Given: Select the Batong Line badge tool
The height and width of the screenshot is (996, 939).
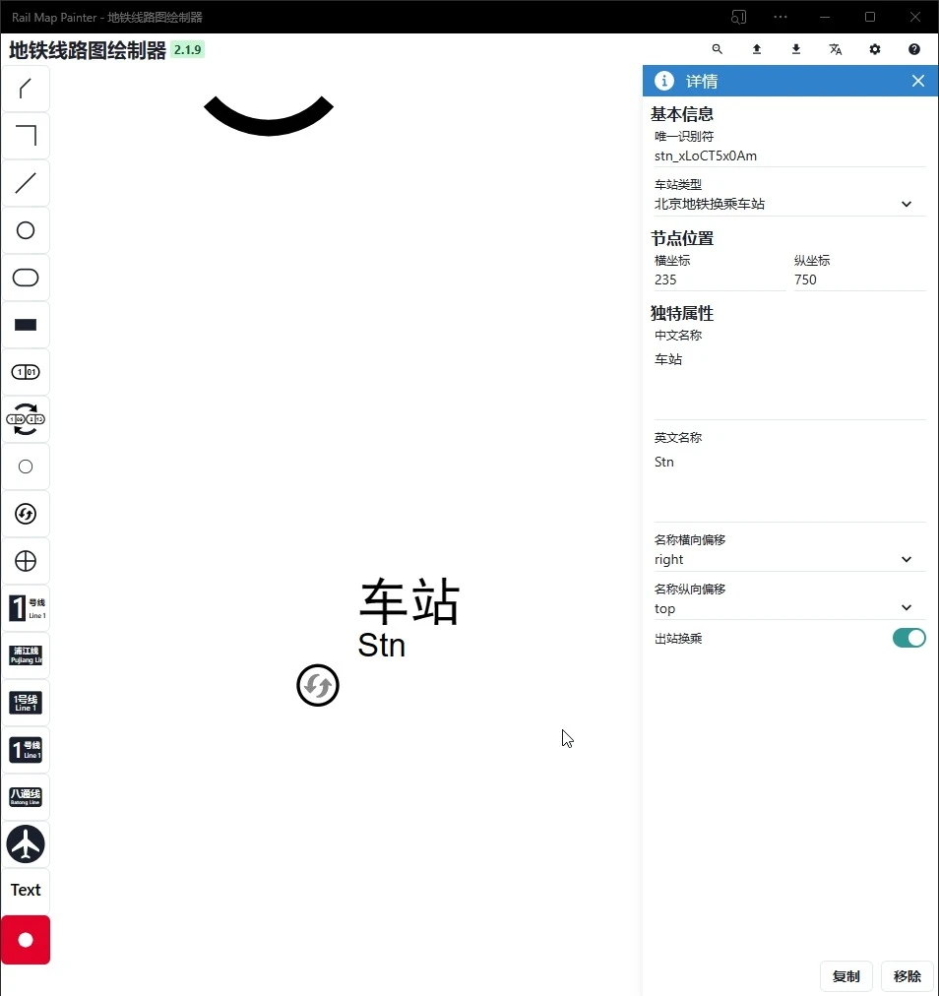Looking at the screenshot, I should 26,796.
